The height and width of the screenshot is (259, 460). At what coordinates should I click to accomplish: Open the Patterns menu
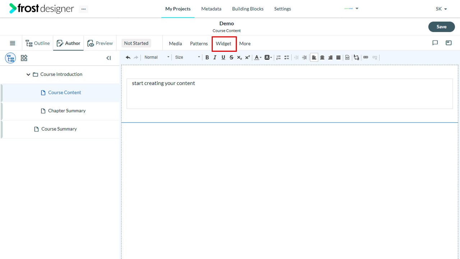point(199,44)
